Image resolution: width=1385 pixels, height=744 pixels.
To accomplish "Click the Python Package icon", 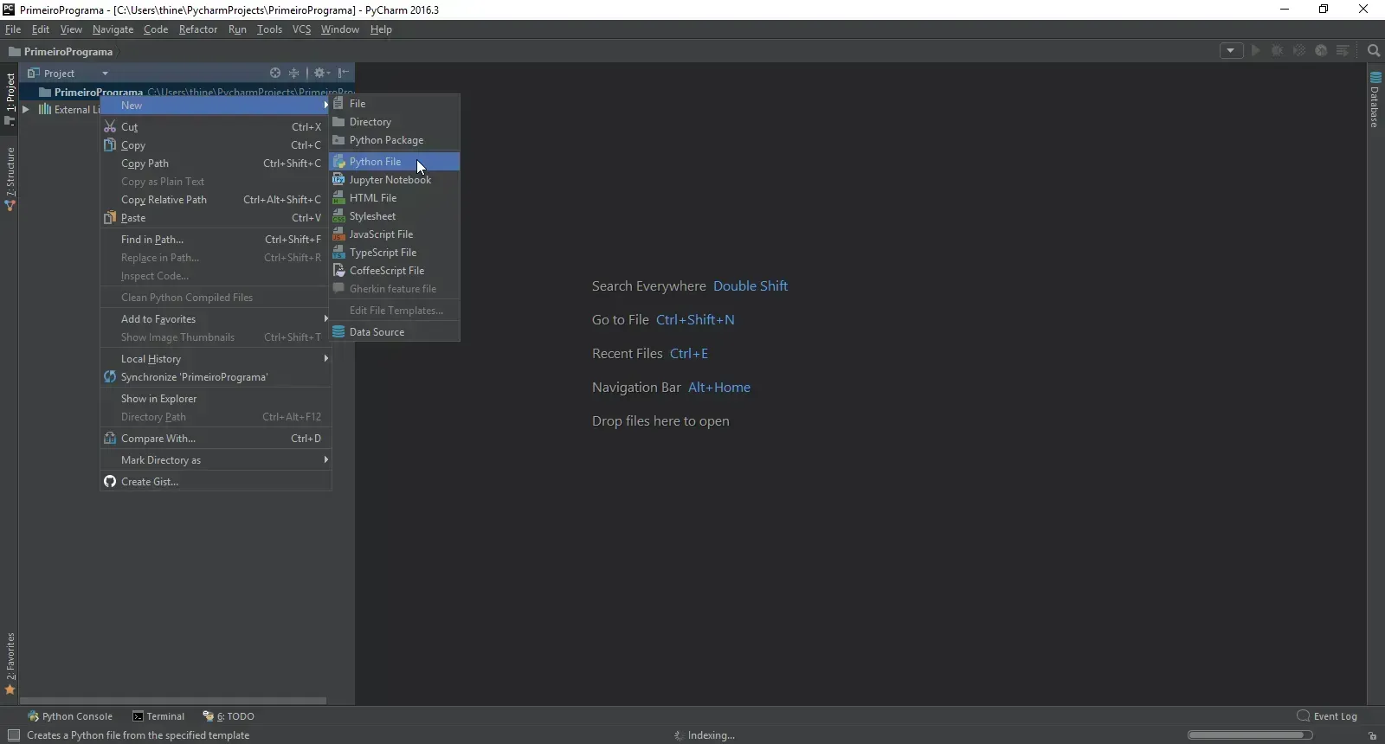I will (339, 140).
